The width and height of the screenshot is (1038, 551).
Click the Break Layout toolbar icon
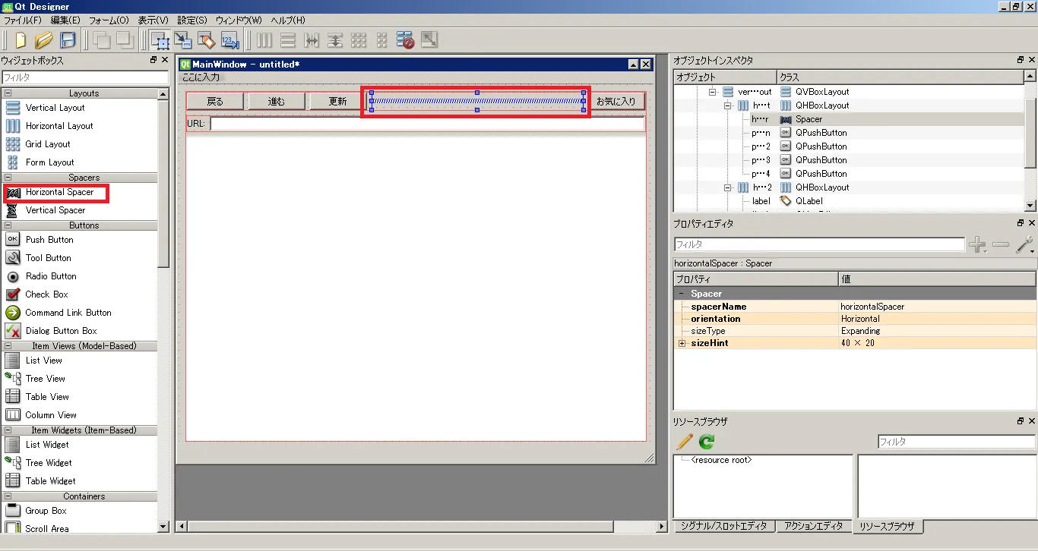pos(406,40)
